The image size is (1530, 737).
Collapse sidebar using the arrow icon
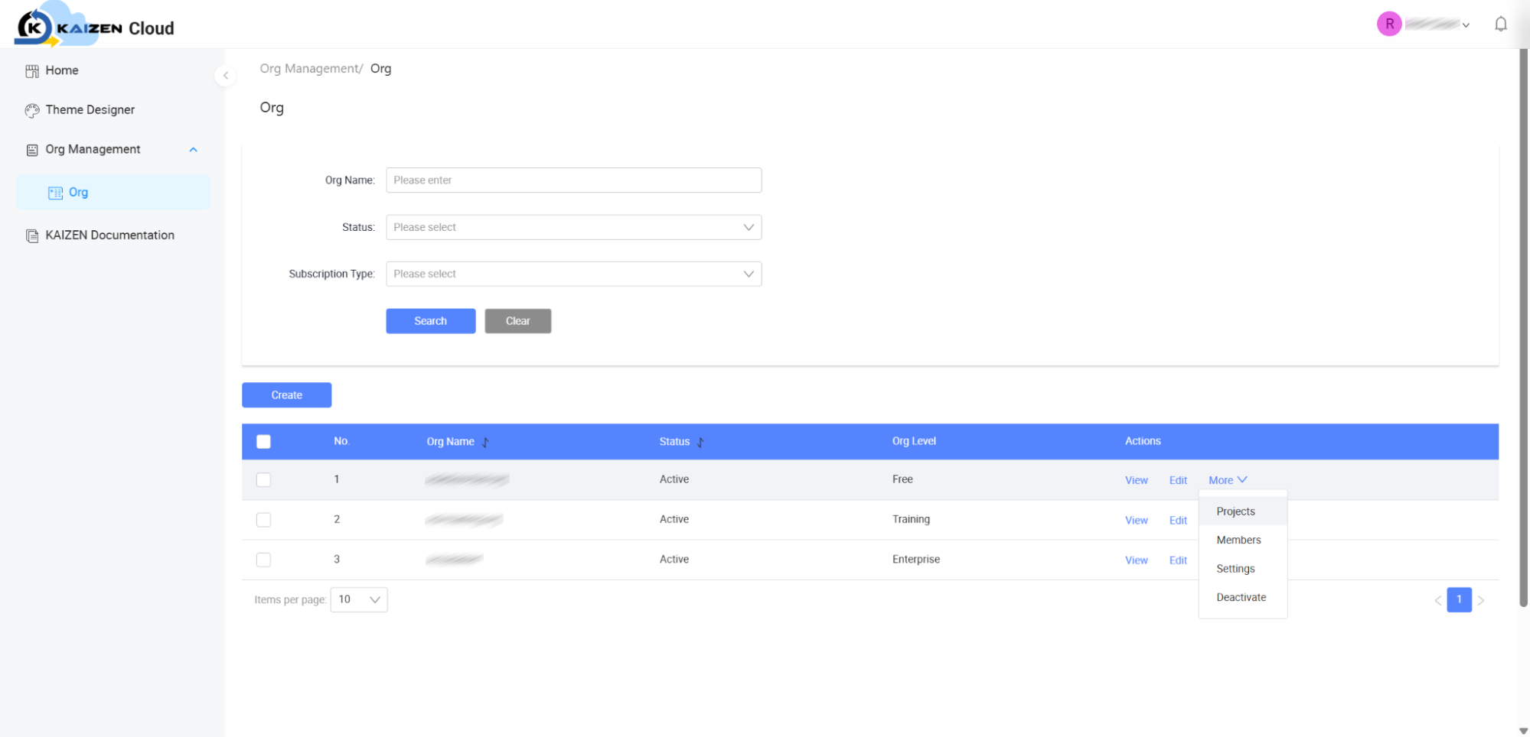click(x=225, y=75)
